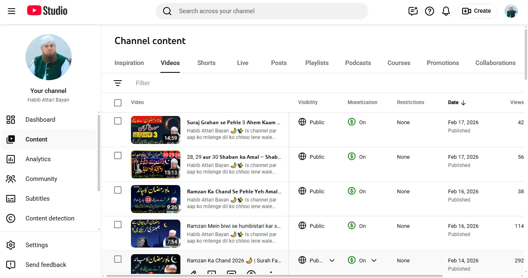Click the vertical page scrollbar at right edge
Image resolution: width=528 pixels, height=278 pixels.
pos(526,53)
